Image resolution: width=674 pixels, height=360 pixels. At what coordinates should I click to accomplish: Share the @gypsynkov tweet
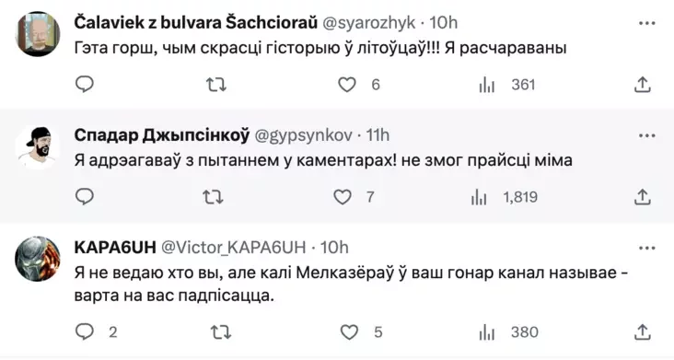pyautogui.click(x=642, y=197)
